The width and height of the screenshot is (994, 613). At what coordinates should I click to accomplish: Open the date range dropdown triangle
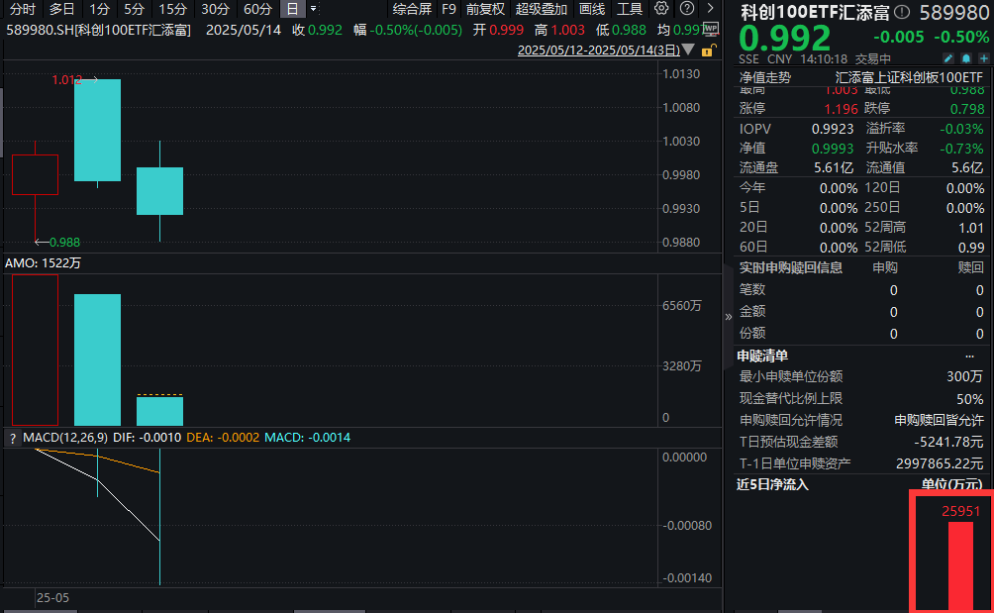[x=689, y=50]
